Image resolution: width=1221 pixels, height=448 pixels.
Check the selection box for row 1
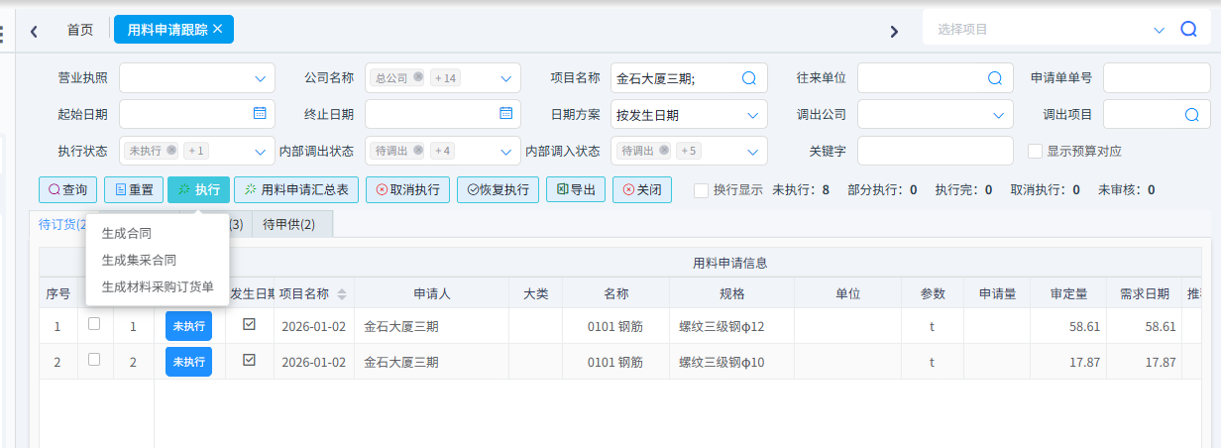(x=94, y=324)
